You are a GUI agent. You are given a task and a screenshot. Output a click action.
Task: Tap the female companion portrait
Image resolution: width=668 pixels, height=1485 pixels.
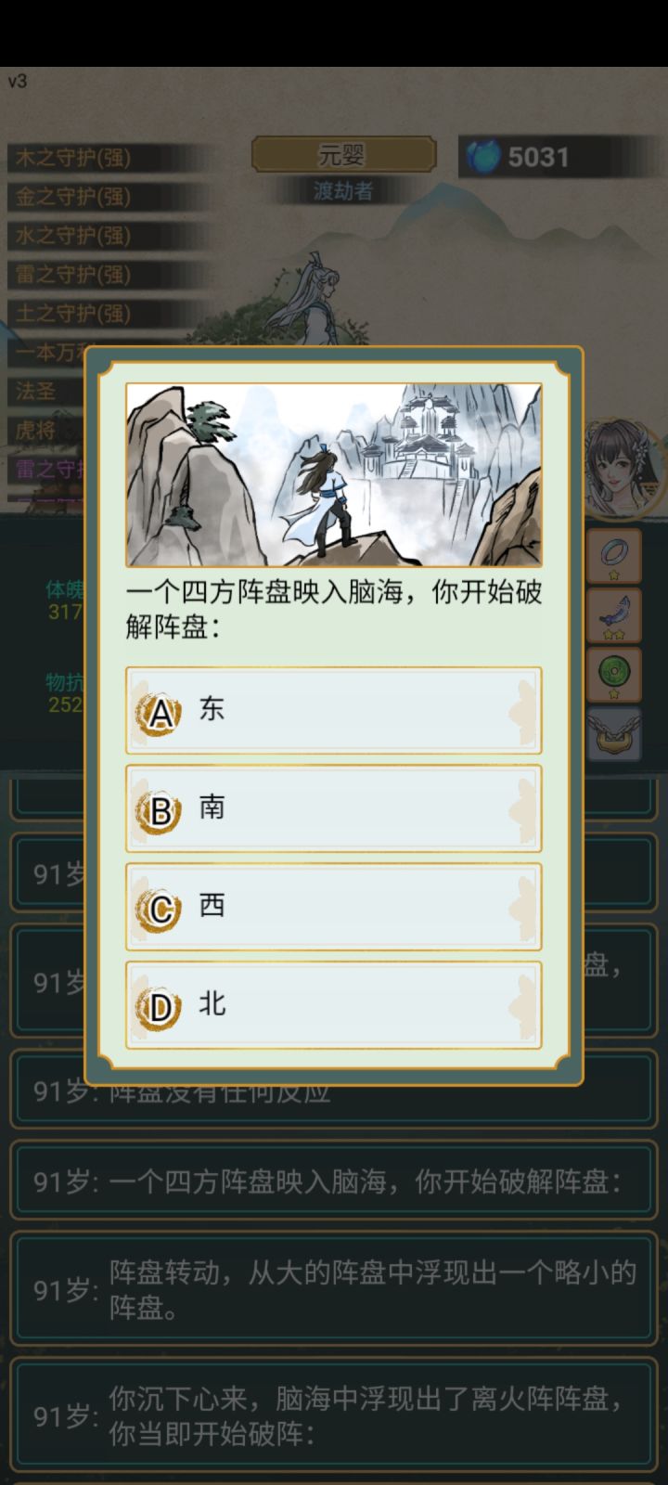623,467
